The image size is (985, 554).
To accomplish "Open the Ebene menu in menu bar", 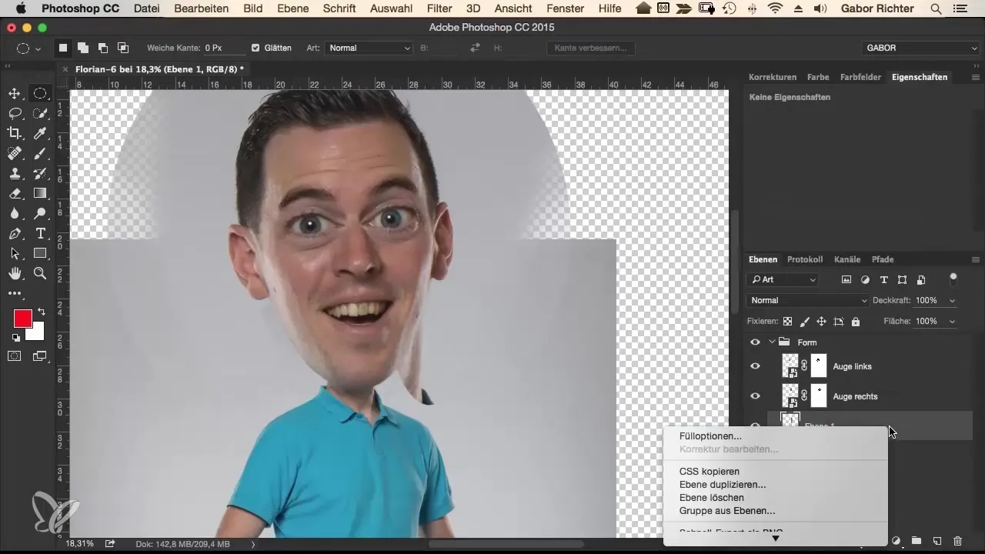I will click(x=293, y=8).
